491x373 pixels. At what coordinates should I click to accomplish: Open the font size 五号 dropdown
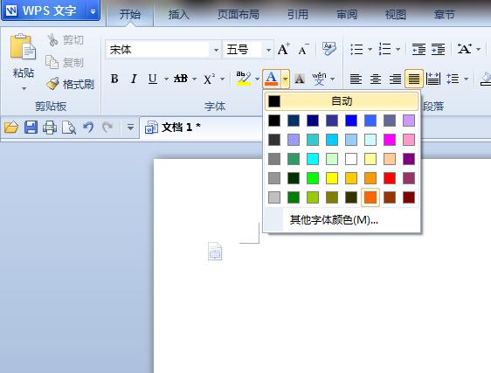(x=268, y=50)
